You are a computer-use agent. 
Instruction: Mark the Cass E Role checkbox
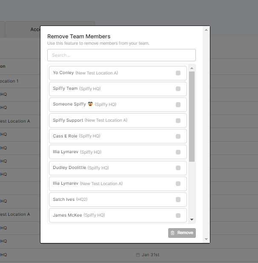pos(178,136)
